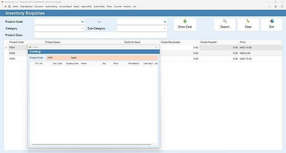Viewport: 286px width, 153px height.
Task: Click the Exit item in menu bar
Action: click(x=135, y=7)
